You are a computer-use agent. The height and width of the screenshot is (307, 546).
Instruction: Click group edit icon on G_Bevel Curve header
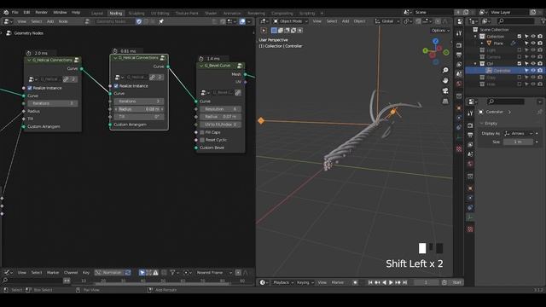click(240, 66)
